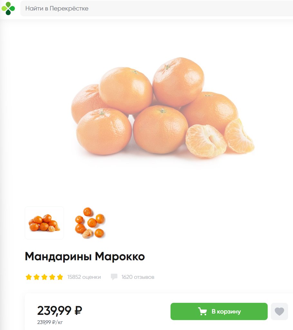This screenshot has width=293, height=330.
Task: Open the '1620 отзывов' reviews link
Action: pos(138,277)
